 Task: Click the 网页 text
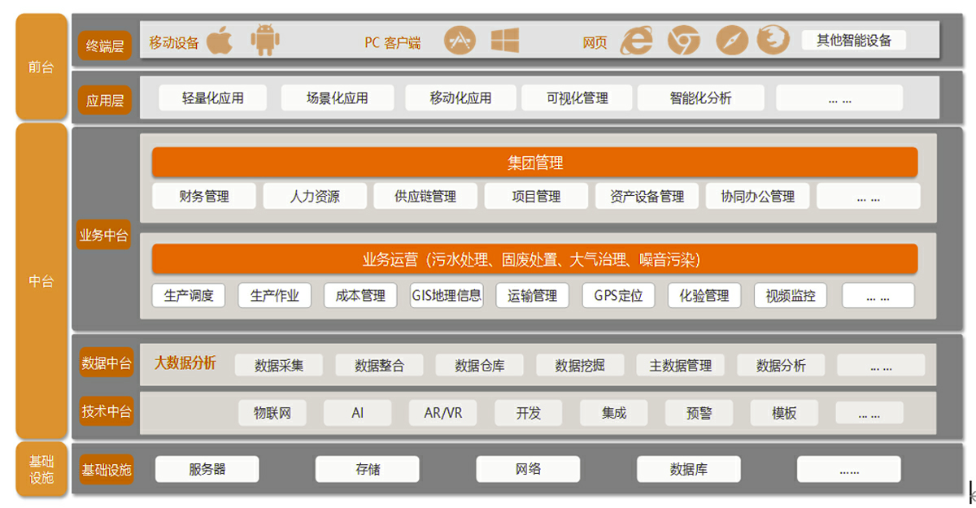tap(595, 42)
